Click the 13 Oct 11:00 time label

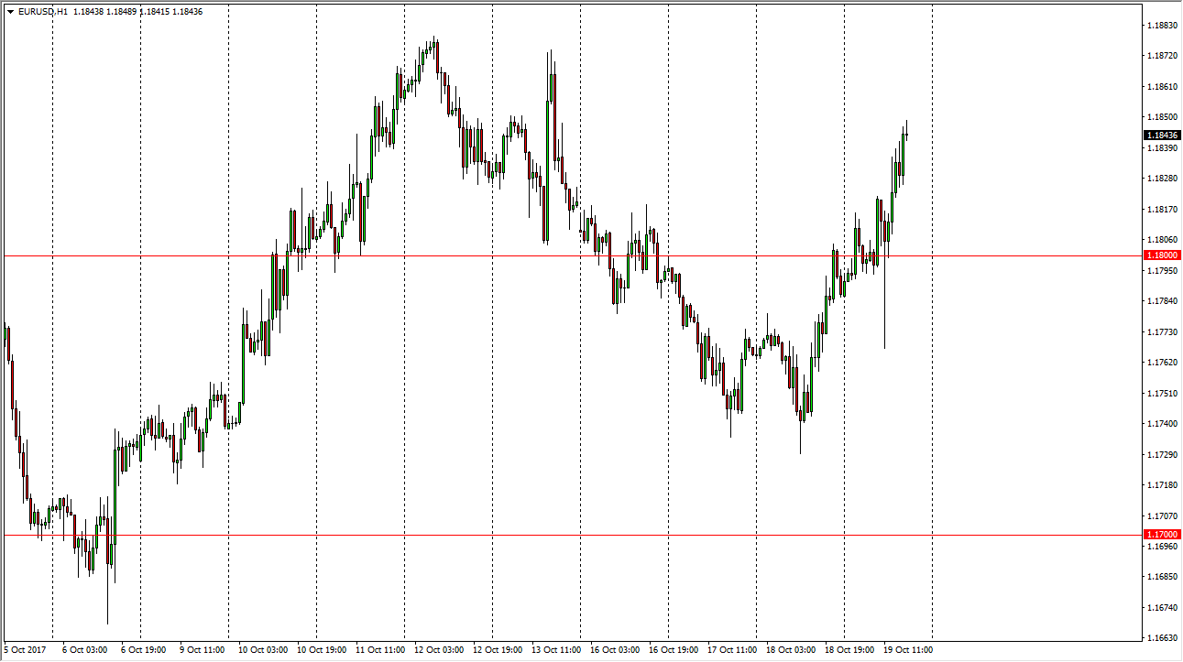[x=556, y=649]
